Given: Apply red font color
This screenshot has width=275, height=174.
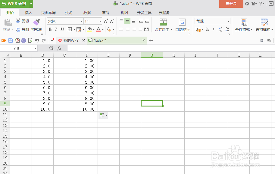Looking at the screenshot, I should point(98,29).
